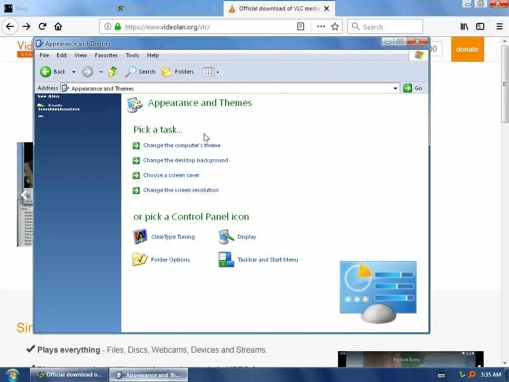The width and height of the screenshot is (509, 382).
Task: Open the Firefox hamburger menu
Action: (x=500, y=27)
